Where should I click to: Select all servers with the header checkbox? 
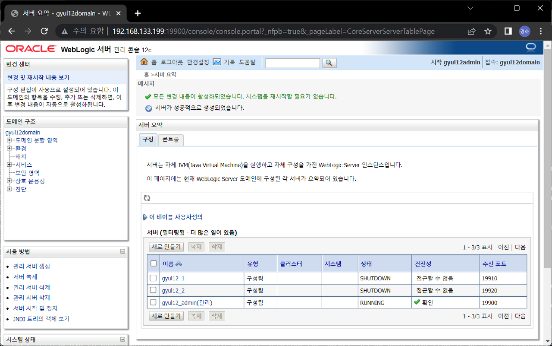[153, 263]
